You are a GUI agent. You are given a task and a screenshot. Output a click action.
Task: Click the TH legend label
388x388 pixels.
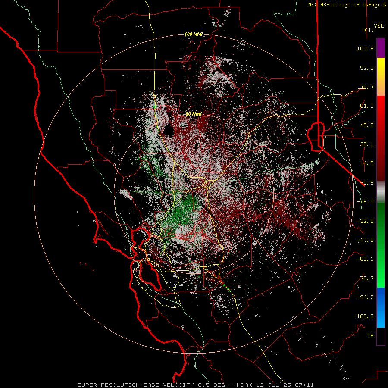[x=370, y=336]
